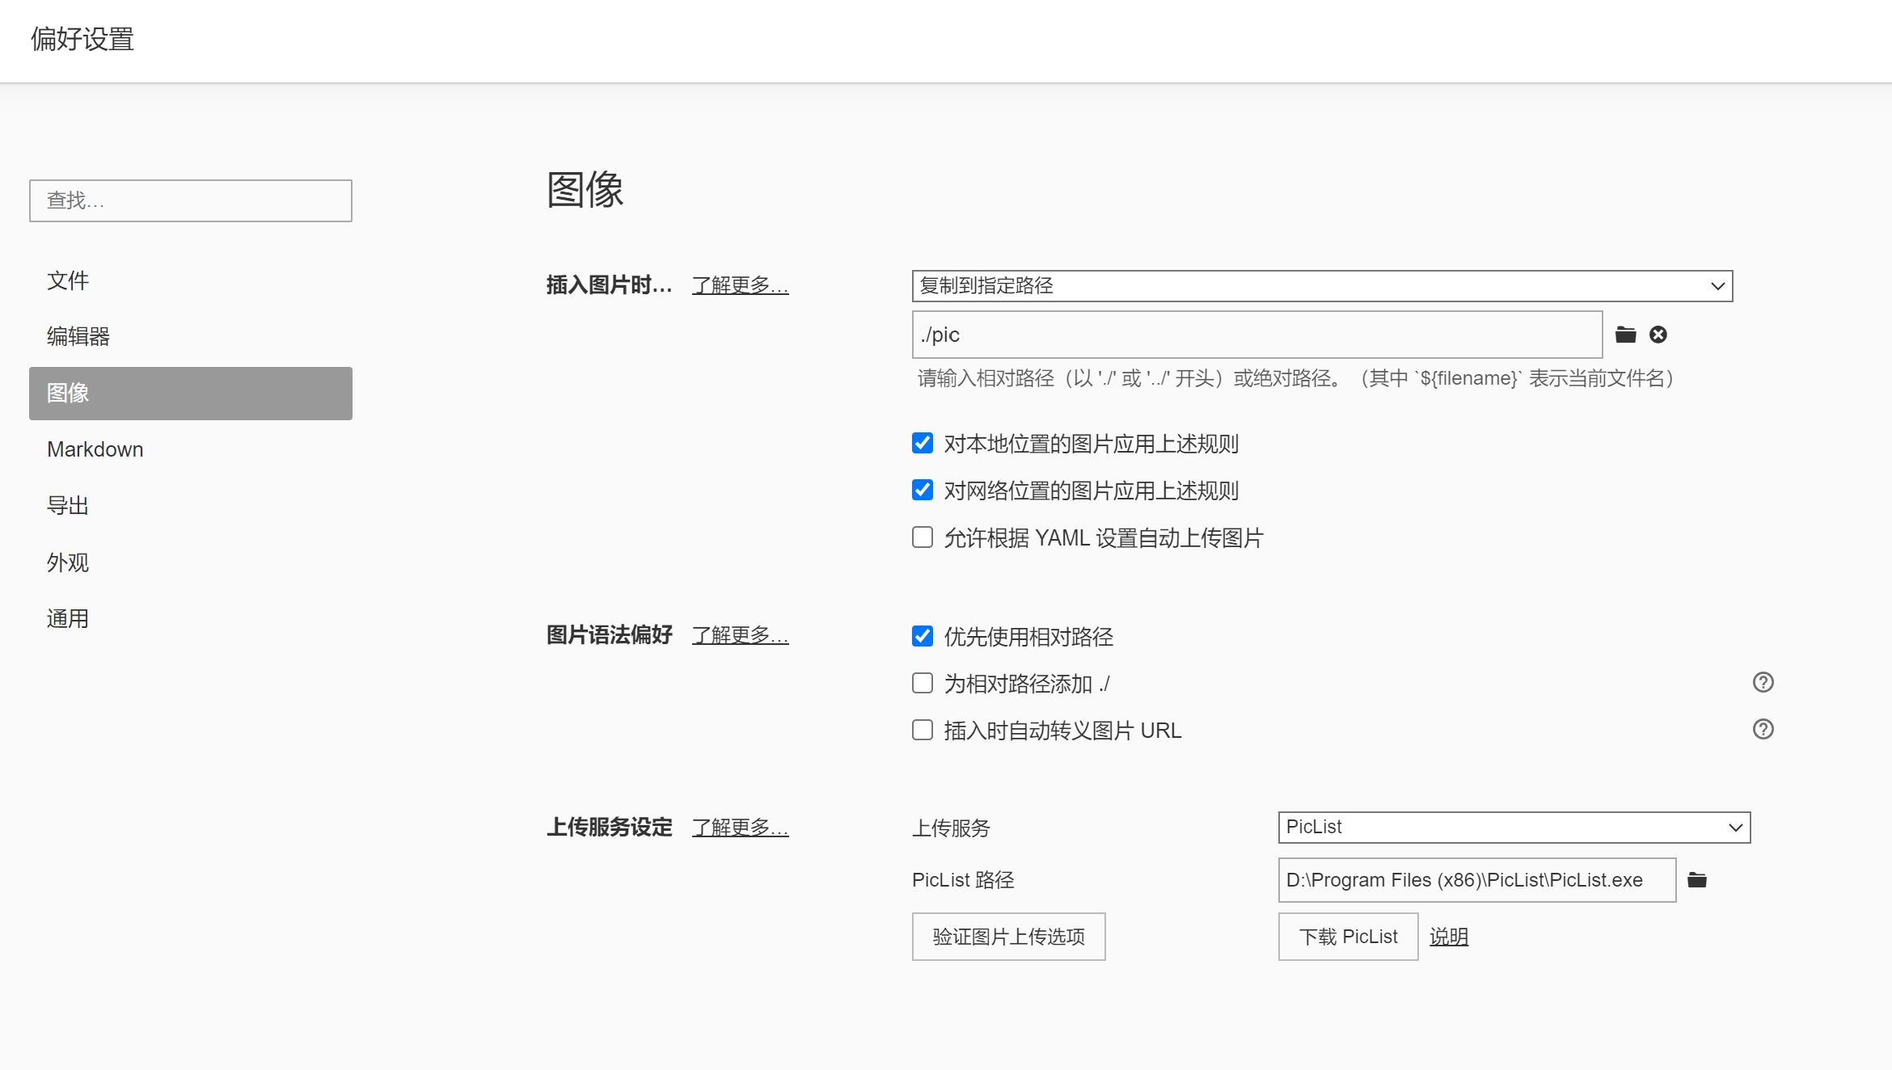1892x1070 pixels.
Task: Toggle '对本地位置的图片应用上述规则' checkbox
Action: tap(923, 443)
